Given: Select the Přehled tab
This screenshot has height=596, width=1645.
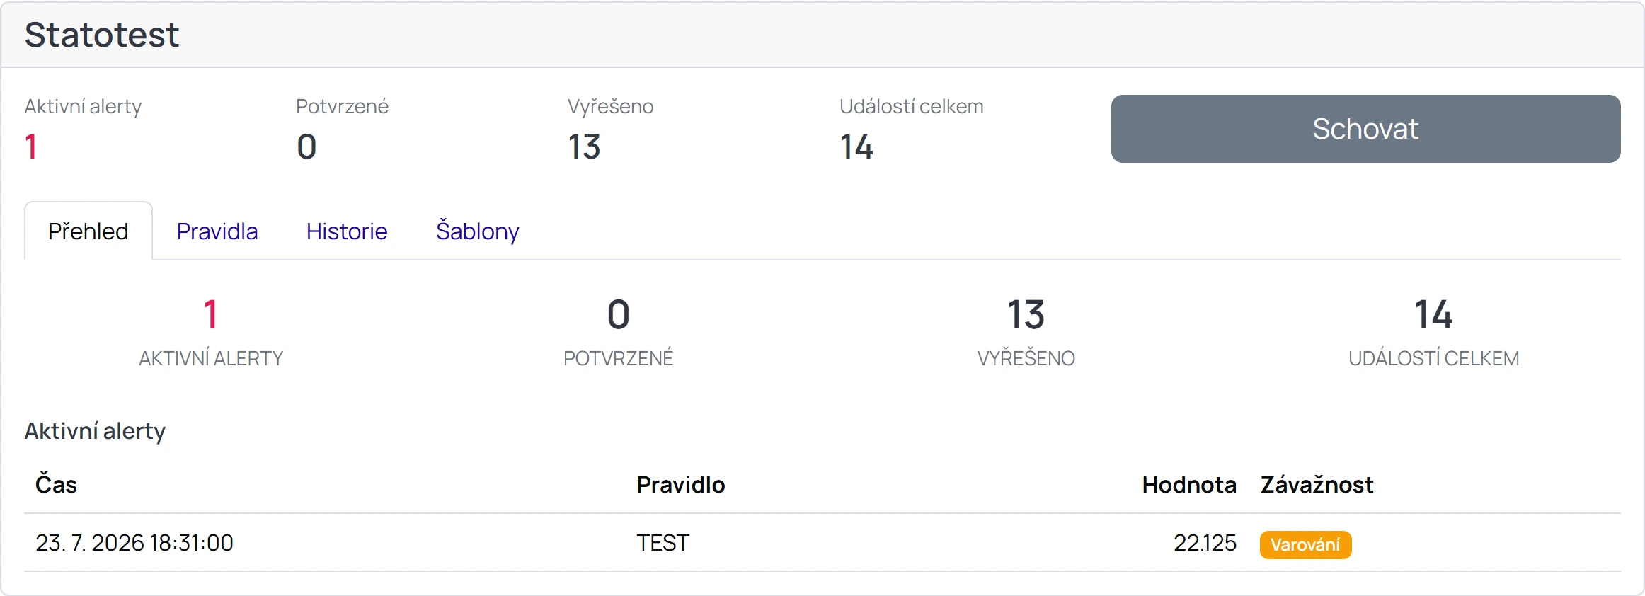Looking at the screenshot, I should tap(88, 231).
